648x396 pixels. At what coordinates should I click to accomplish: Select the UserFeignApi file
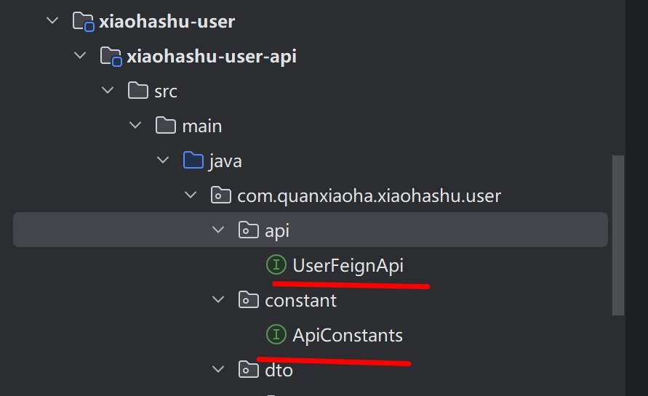point(348,265)
